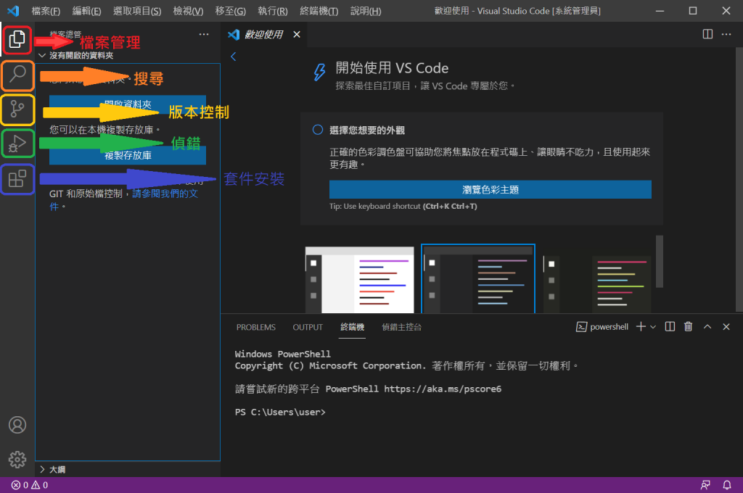743x493 pixels.
Task: Split the editor to the right
Action: 707,34
